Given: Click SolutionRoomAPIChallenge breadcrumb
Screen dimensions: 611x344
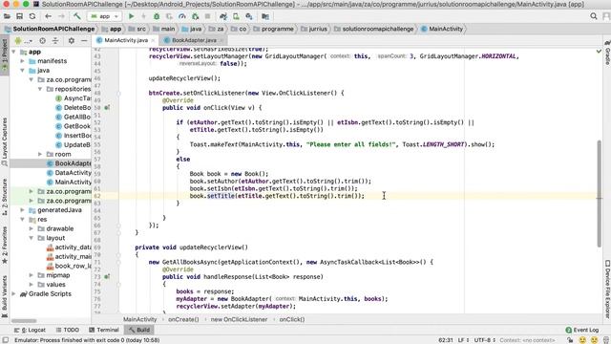Looking at the screenshot, I should [x=53, y=29].
